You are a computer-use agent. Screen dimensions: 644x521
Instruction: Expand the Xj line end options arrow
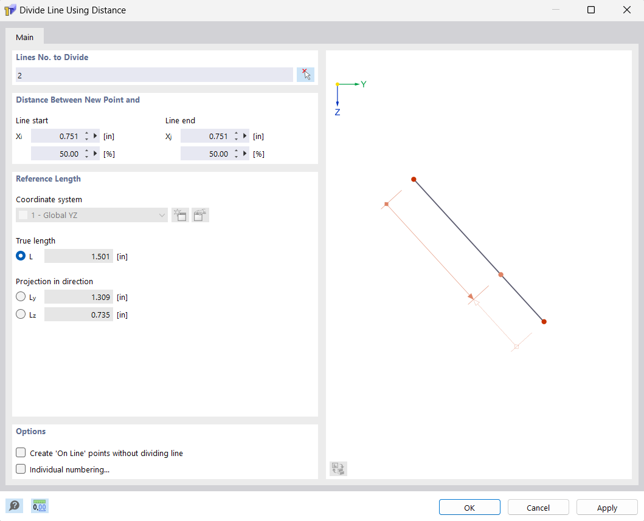coord(244,136)
